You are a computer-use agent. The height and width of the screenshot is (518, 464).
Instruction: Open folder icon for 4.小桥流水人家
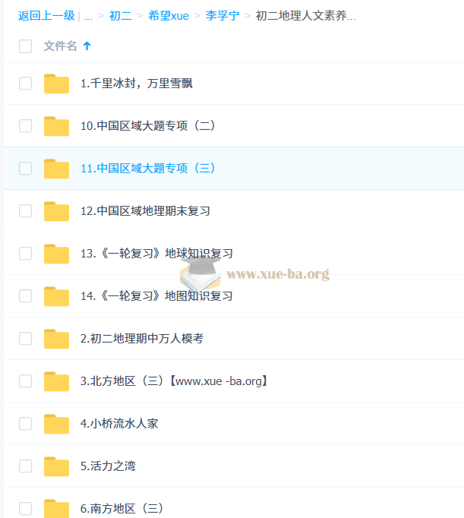pos(56,424)
